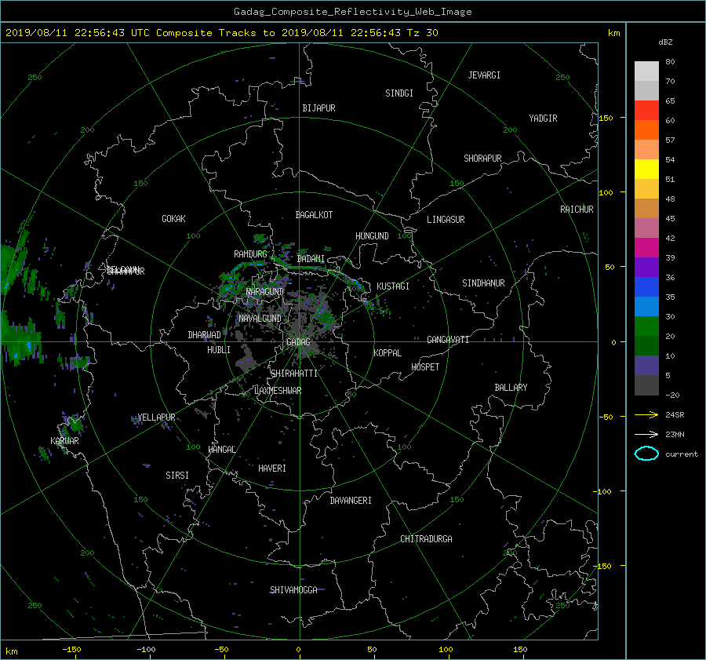The height and width of the screenshot is (660, 706).
Task: Click the BADAMI city label
Action: (x=311, y=259)
